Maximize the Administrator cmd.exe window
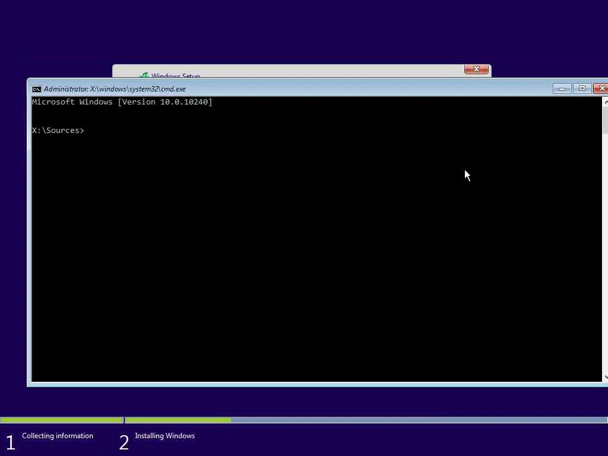This screenshot has width=608, height=456. click(x=582, y=89)
